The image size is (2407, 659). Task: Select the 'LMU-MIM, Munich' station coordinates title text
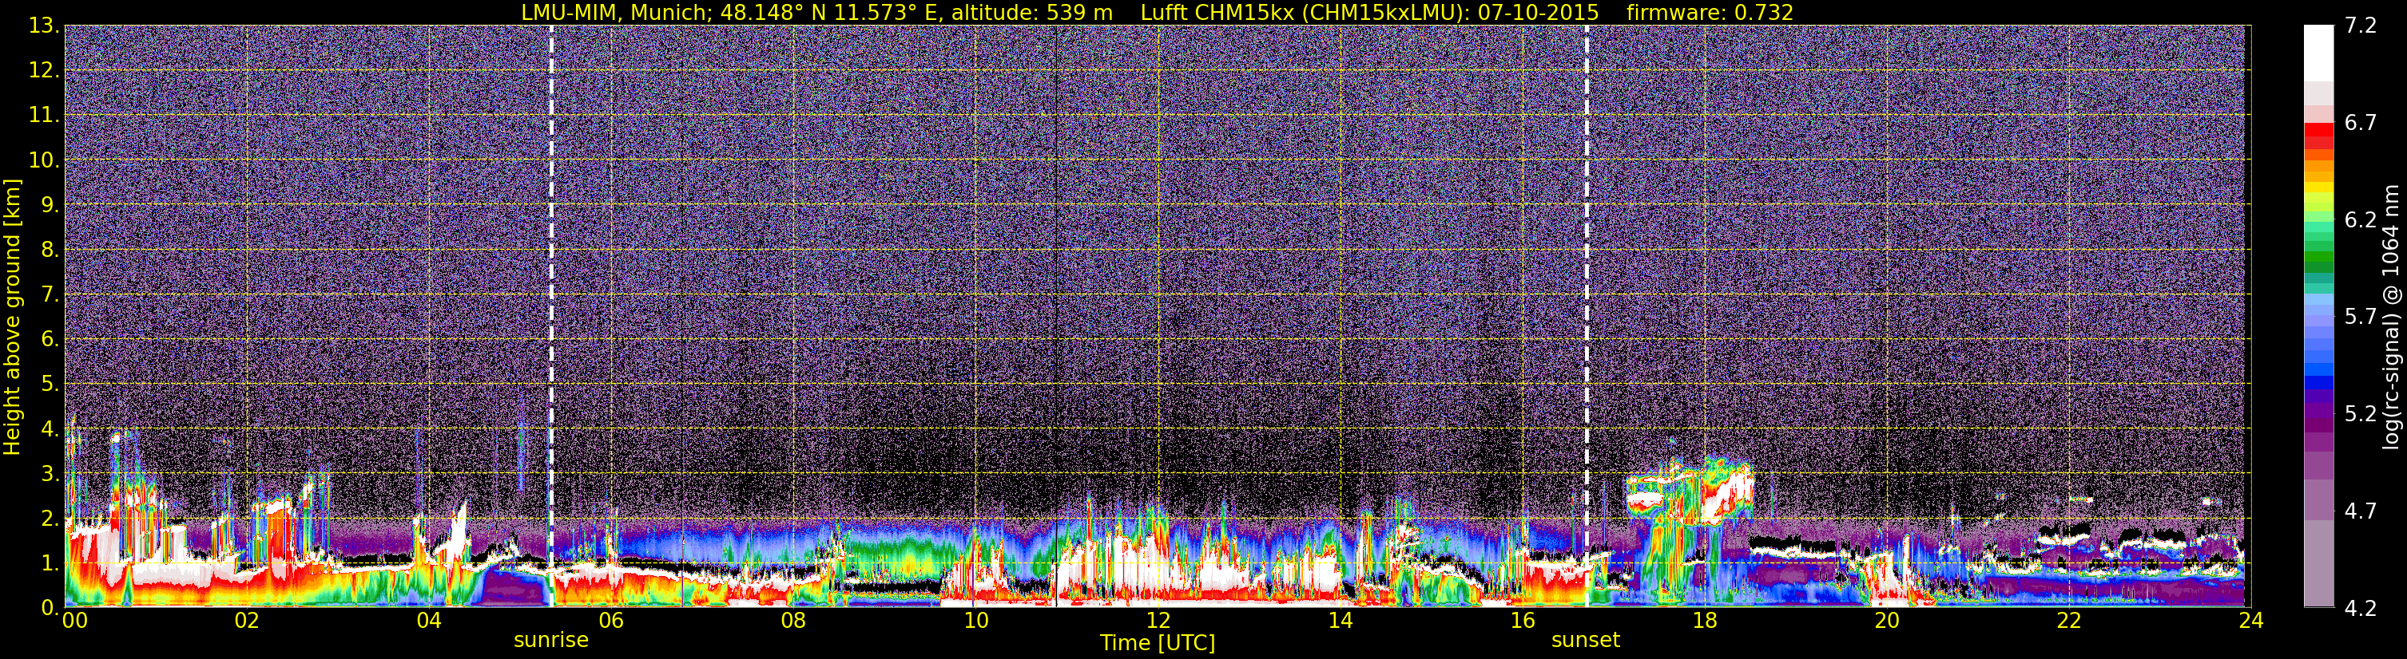[816, 12]
